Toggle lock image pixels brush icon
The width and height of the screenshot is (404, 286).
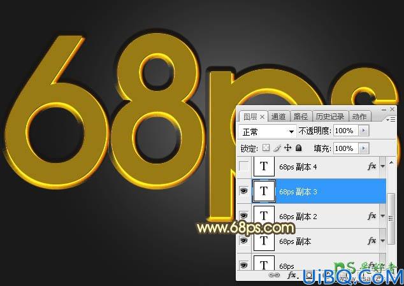277,148
